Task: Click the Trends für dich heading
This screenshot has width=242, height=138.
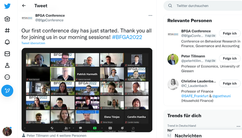Action: 184,116
